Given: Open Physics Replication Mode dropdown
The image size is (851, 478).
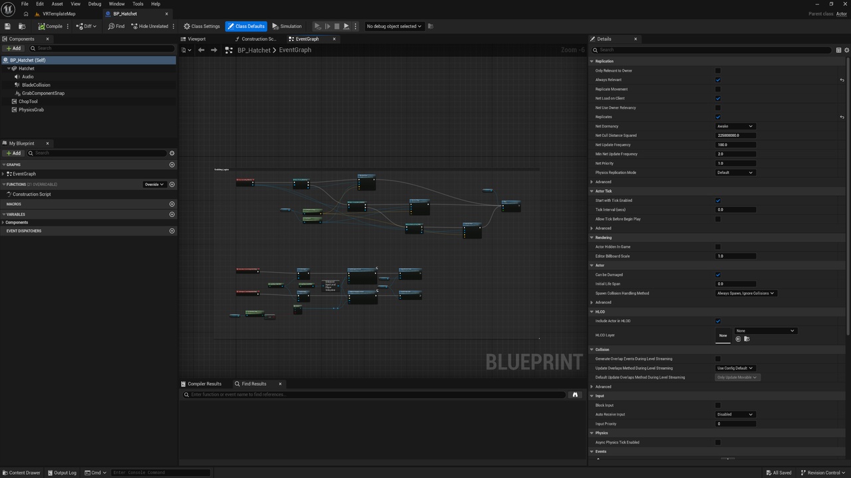Looking at the screenshot, I should (x=735, y=173).
